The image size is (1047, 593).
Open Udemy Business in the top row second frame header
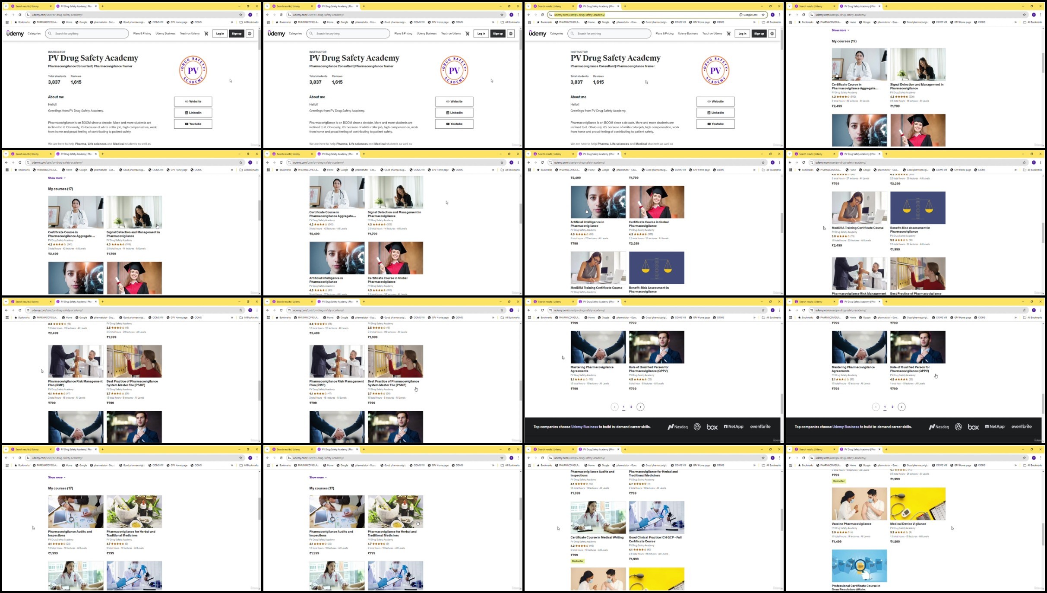tap(427, 34)
